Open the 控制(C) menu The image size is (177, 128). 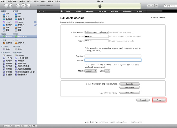(x=36, y=1)
